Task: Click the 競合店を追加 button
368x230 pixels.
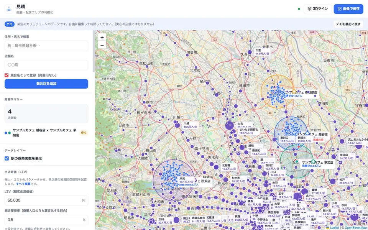Action: tap(46, 84)
